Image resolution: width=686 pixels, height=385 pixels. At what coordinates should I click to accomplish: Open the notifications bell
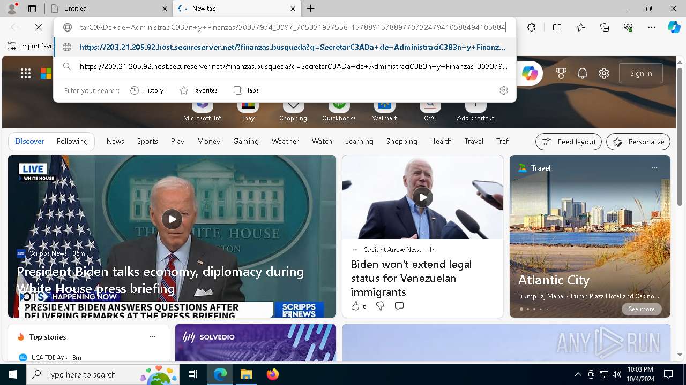(583, 73)
